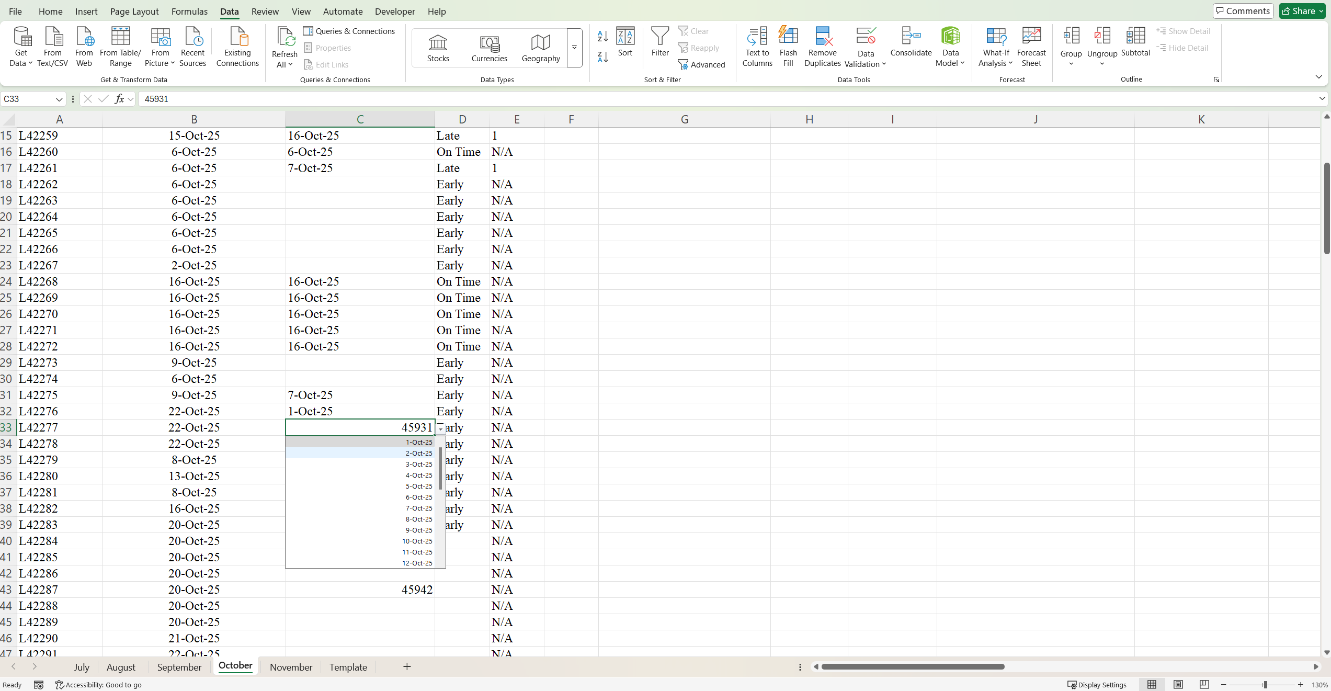The image size is (1331, 691).
Task: Open the Comments pane
Action: click(x=1243, y=11)
